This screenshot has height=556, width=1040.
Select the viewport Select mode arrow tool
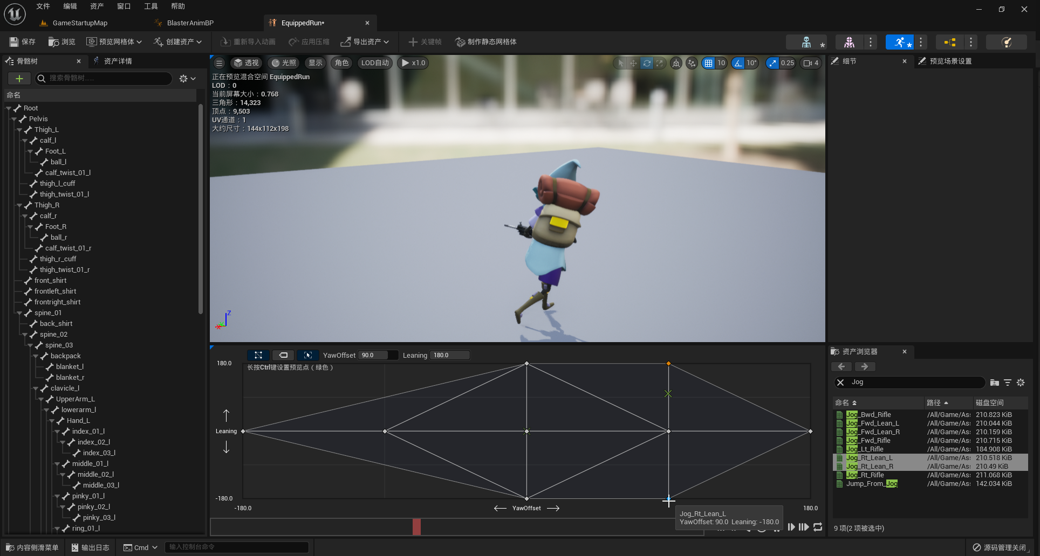click(x=621, y=63)
